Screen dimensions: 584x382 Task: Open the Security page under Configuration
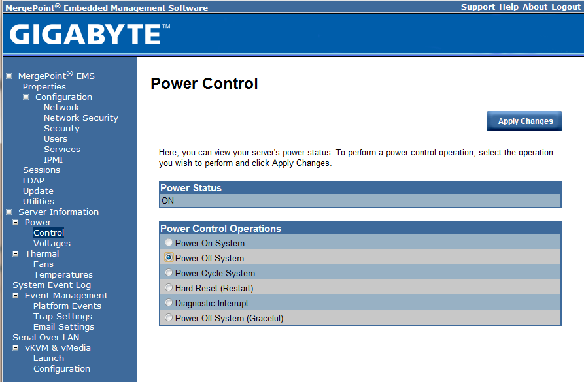(62, 129)
